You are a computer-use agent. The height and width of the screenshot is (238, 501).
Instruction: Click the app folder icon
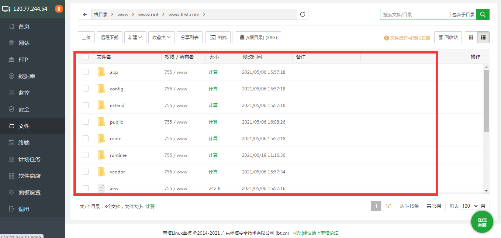101,72
